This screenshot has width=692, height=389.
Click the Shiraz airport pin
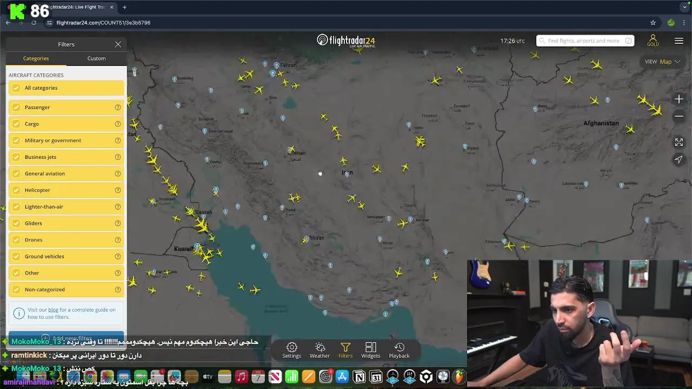coord(307,238)
